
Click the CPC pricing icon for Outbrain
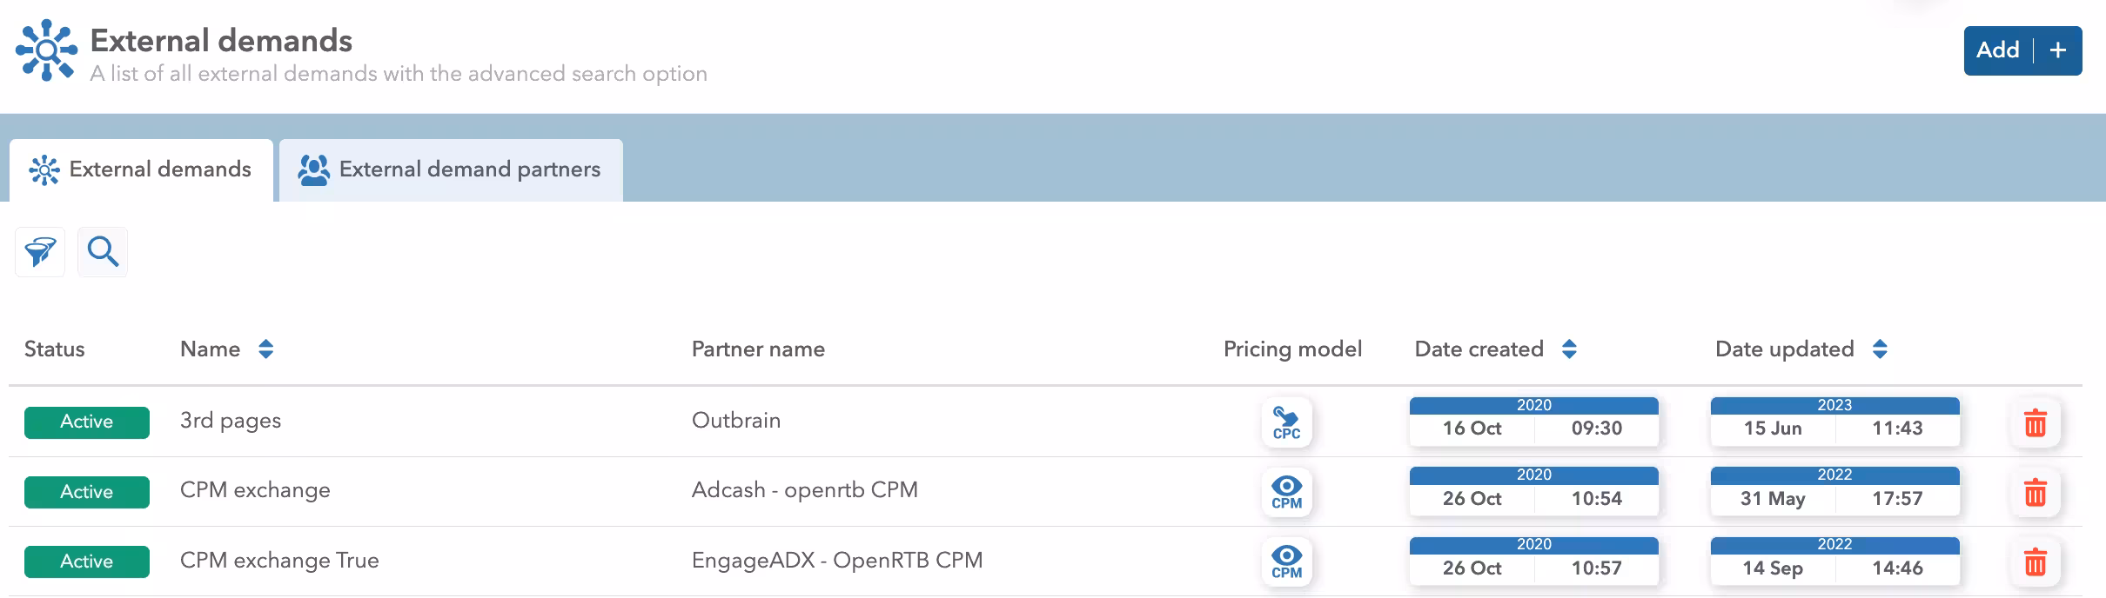coord(1286,422)
